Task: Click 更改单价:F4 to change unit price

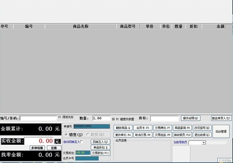Action: 123,135
